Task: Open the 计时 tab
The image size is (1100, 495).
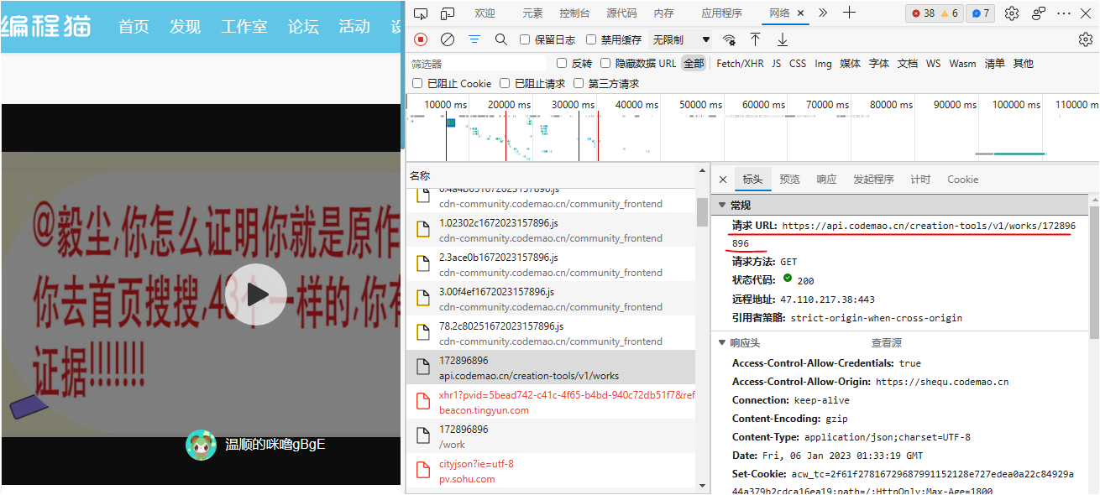Action: (920, 180)
